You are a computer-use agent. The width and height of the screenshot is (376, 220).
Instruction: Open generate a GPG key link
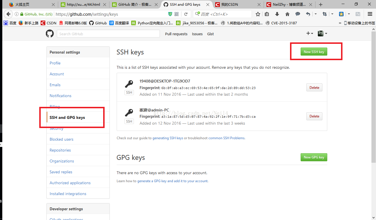tap(173, 181)
